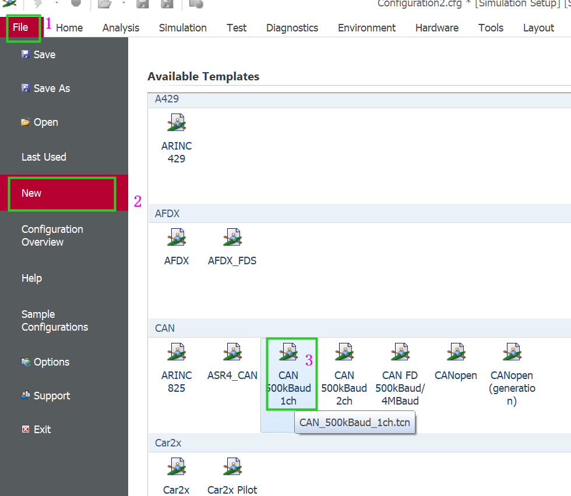Switch to the Hardware ribbon tab

point(437,28)
